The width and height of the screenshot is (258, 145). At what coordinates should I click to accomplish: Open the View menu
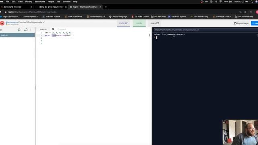click(x=20, y=2)
